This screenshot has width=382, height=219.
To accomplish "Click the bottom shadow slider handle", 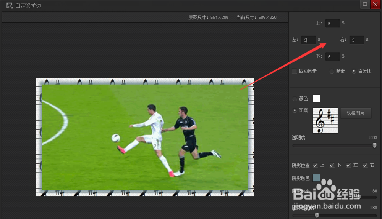I will point(317,215).
